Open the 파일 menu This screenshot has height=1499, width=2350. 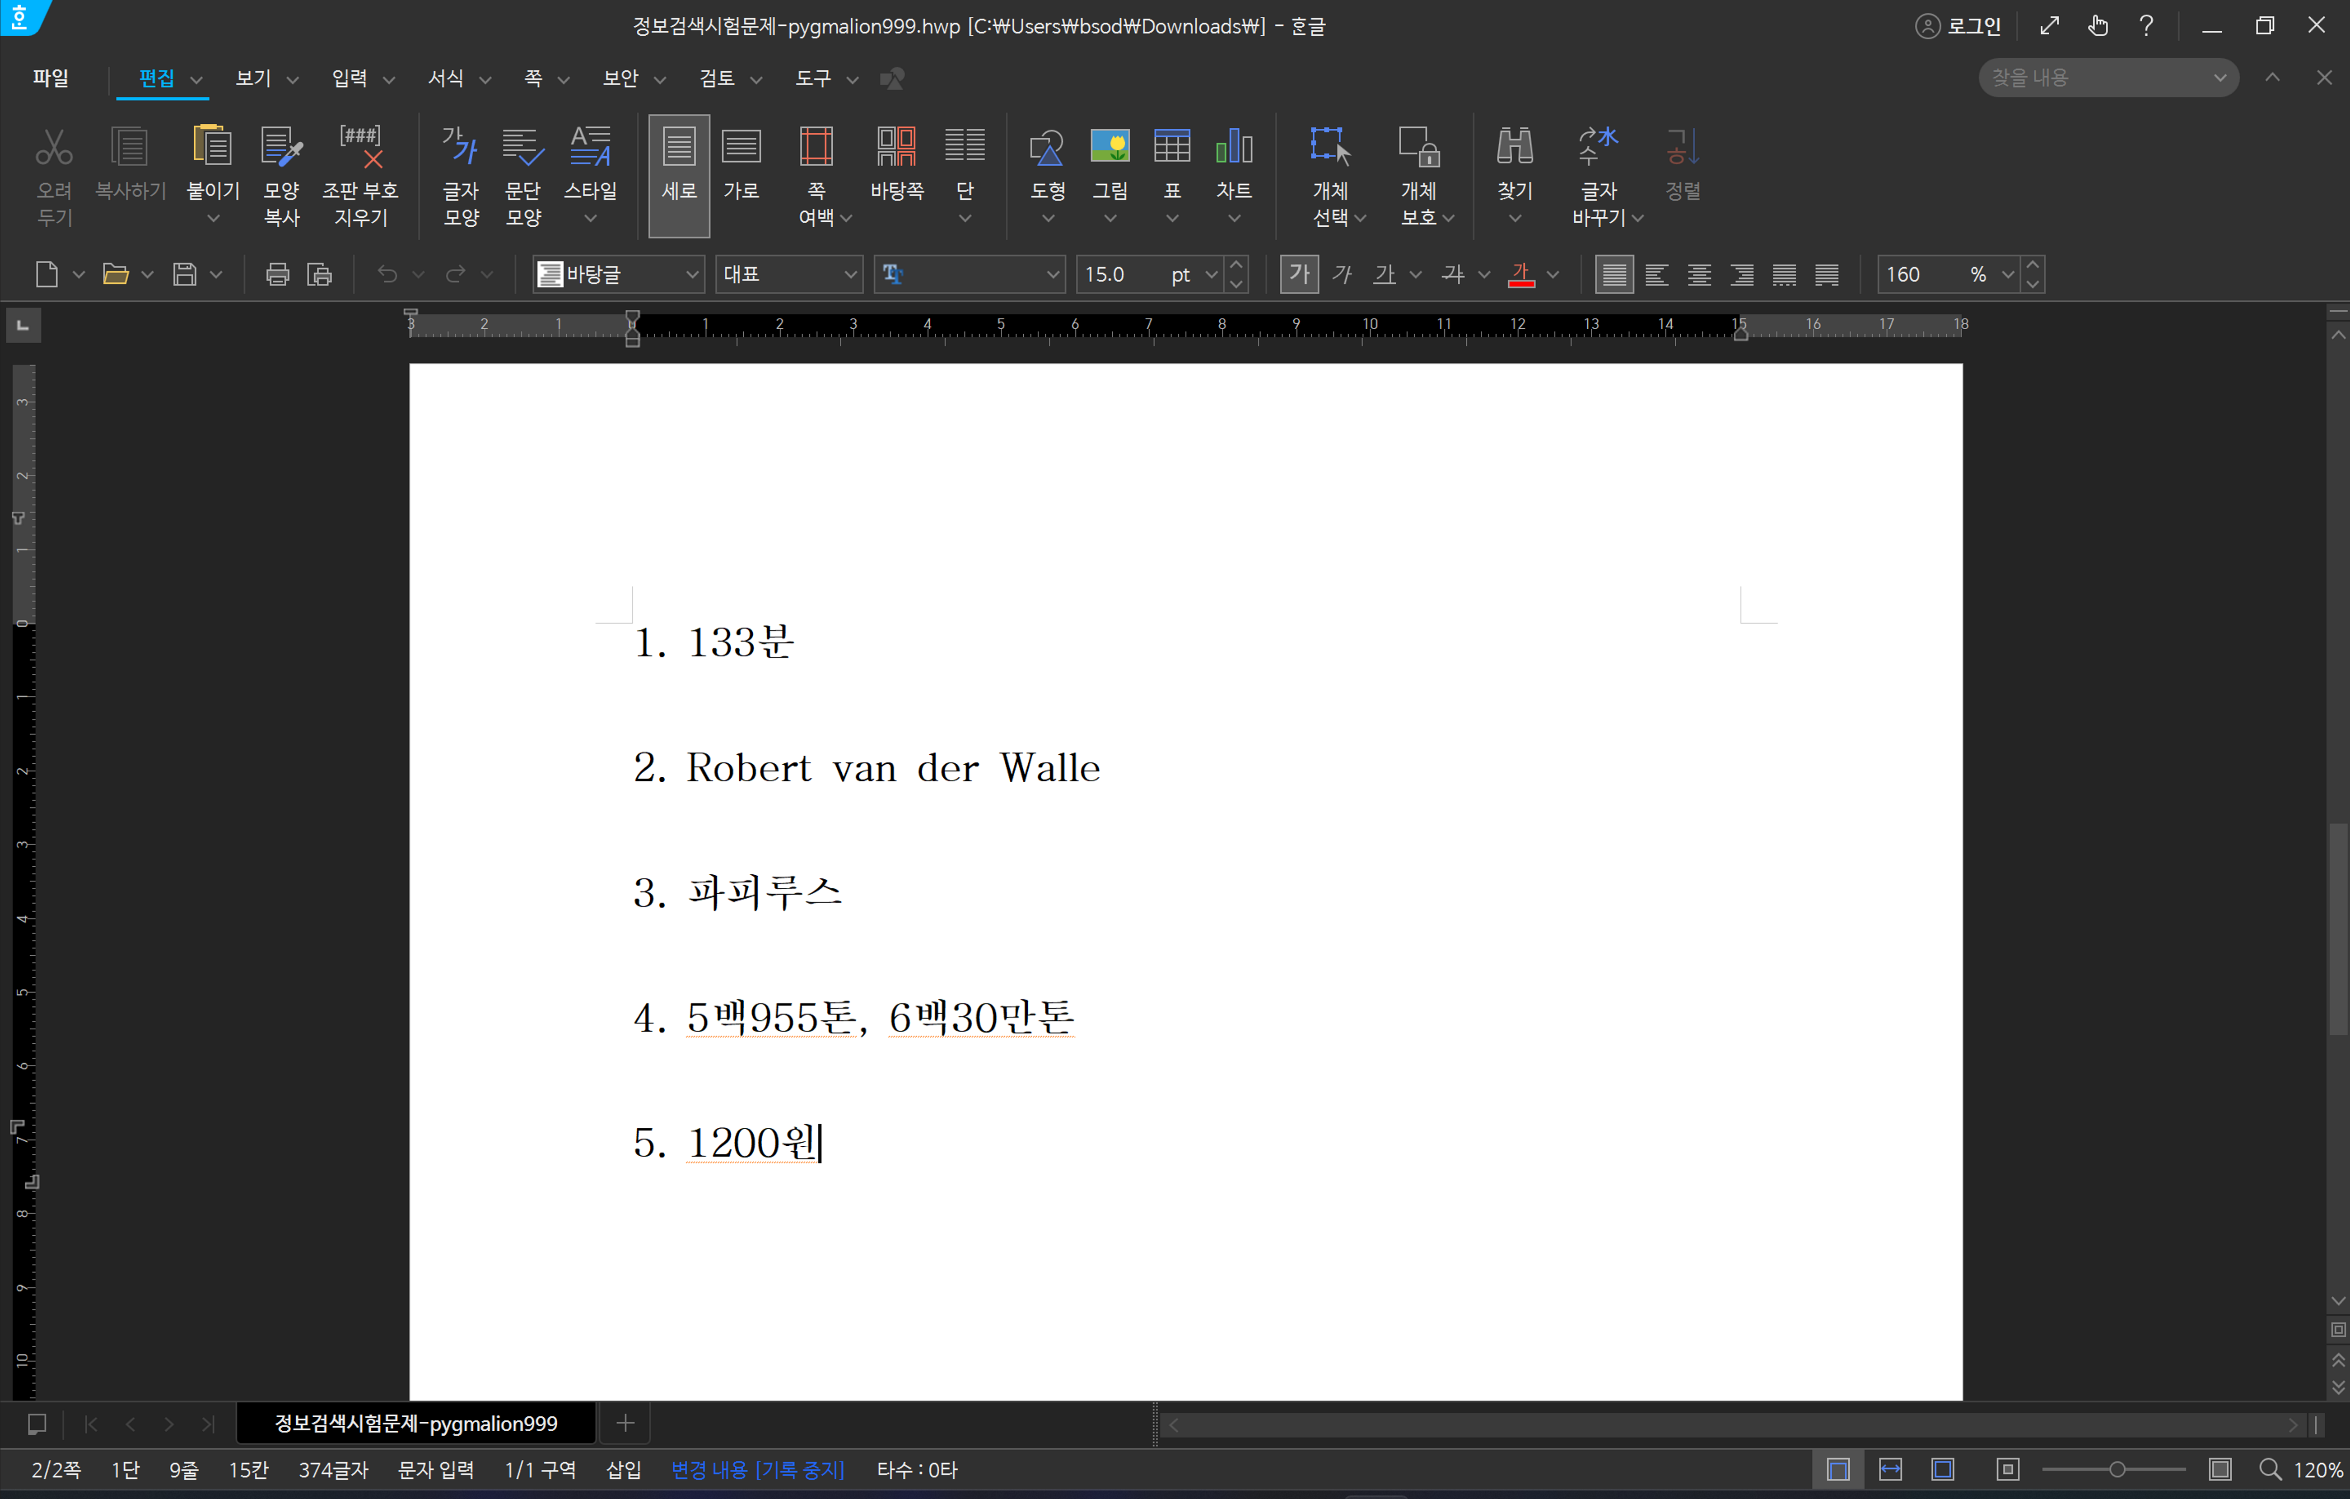click(x=50, y=78)
